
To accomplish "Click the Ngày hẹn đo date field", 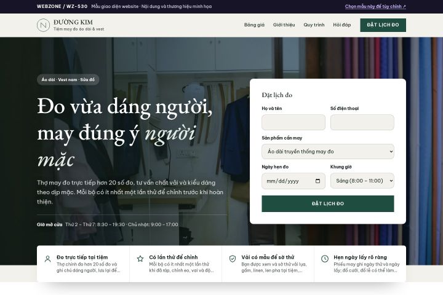I will coord(293,181).
